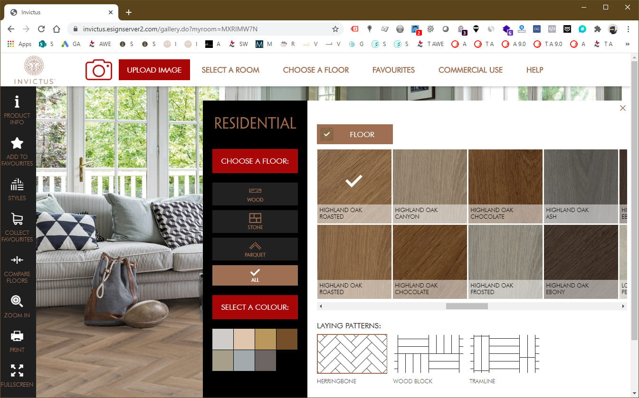The width and height of the screenshot is (639, 398).
Task: Select the Highland Oak Ash thumbnail
Action: pyautogui.click(x=581, y=186)
